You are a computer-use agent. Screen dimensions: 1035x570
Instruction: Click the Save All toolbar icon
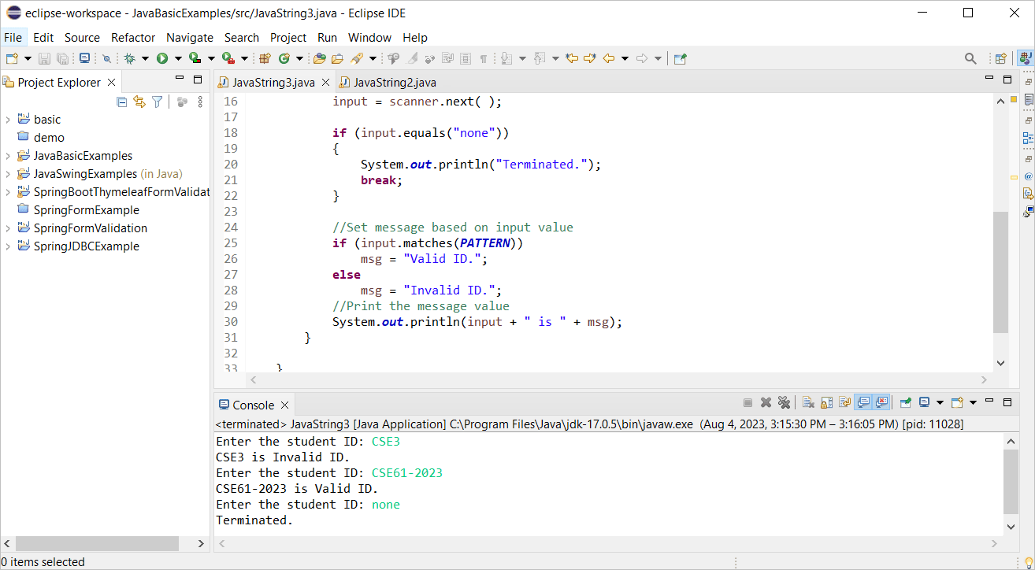point(63,58)
